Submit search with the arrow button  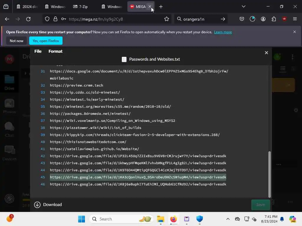point(223,19)
